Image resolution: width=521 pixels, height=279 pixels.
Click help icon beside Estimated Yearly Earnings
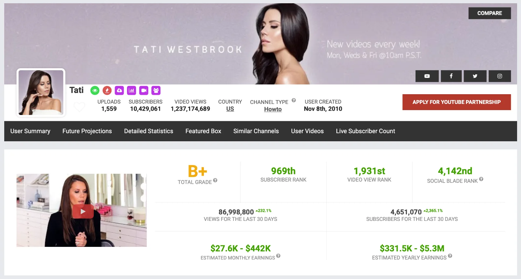click(x=450, y=256)
